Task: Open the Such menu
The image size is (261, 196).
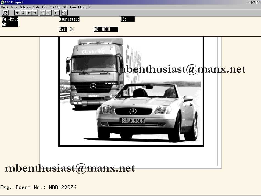Action: pos(36,7)
